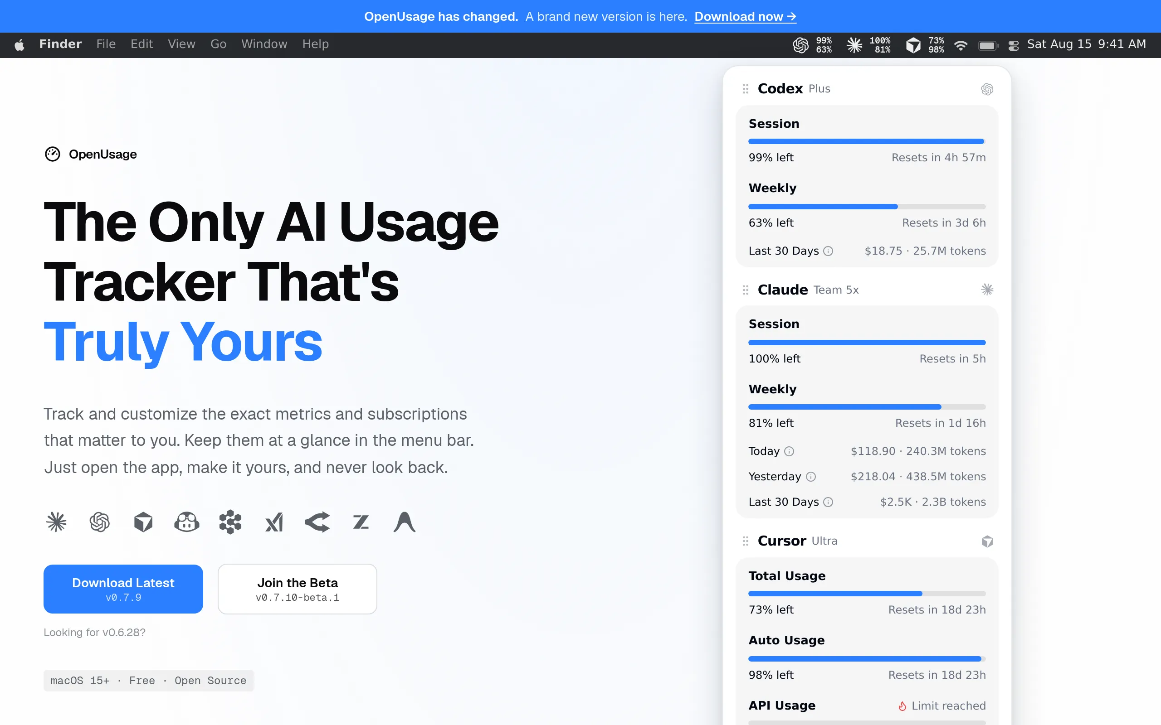Click the OpenUsage brand name link
The width and height of the screenshot is (1161, 725).
(x=102, y=155)
